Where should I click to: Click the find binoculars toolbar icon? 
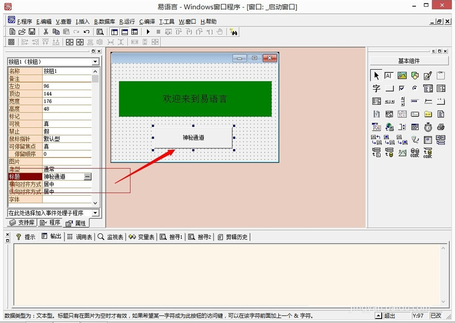pyautogui.click(x=233, y=32)
